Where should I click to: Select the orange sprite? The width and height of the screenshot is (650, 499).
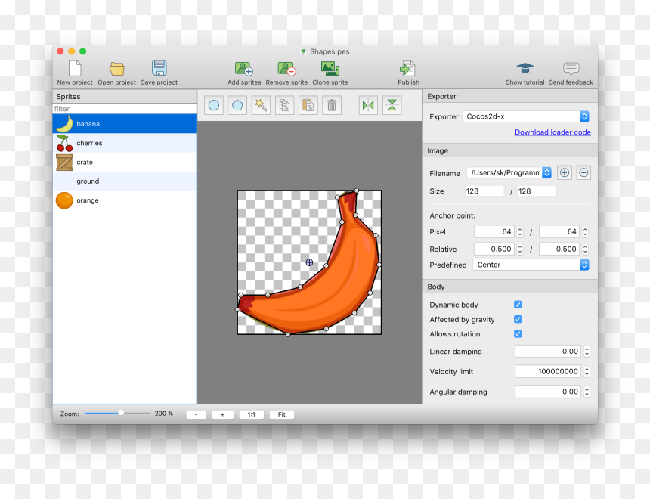[x=125, y=200]
